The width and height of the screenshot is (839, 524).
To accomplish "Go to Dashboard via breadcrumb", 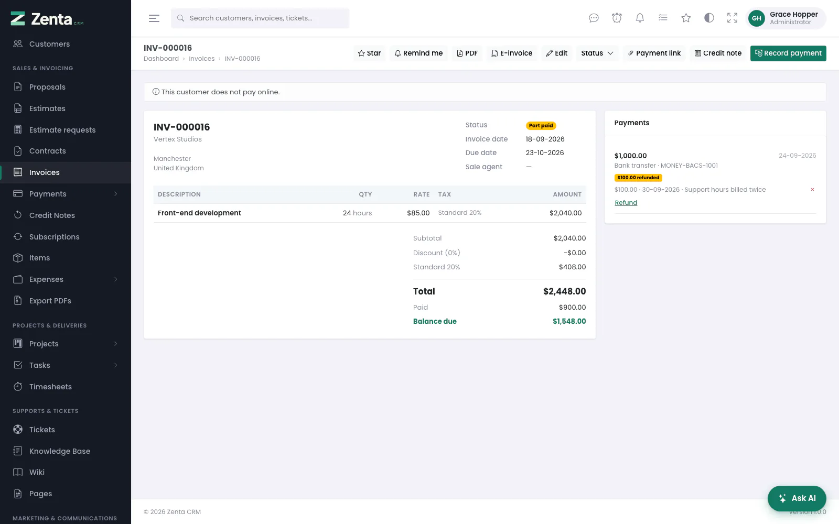I will (161, 59).
